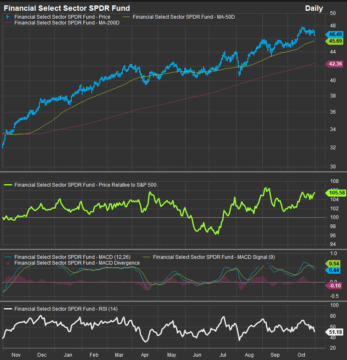Click the green 45.69 MA-50D value tag
This screenshot has height=360, width=347.
tap(335, 41)
